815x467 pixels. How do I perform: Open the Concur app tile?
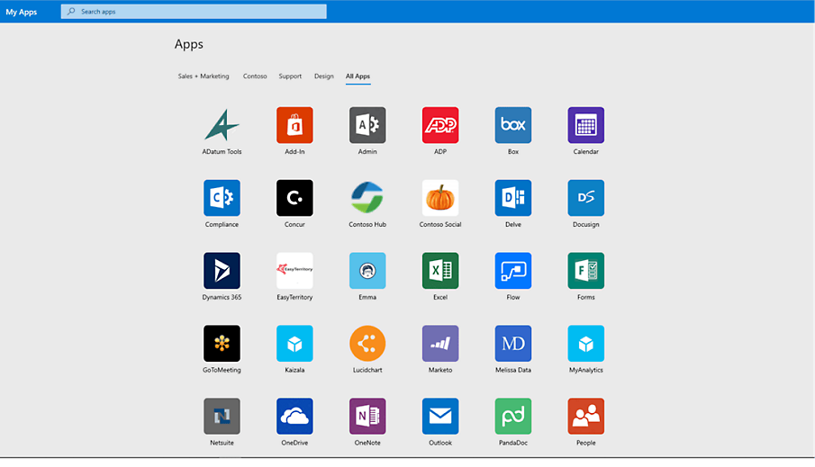click(x=294, y=198)
